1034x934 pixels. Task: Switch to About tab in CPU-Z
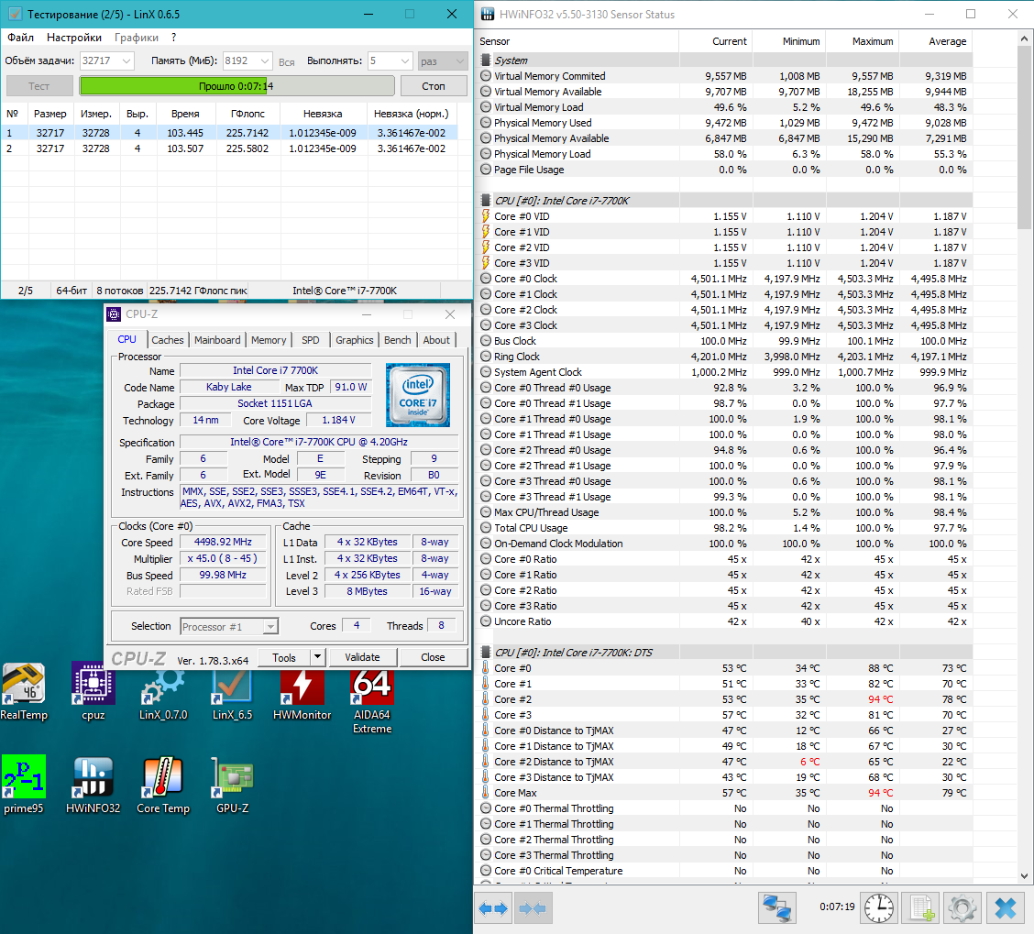(x=436, y=340)
